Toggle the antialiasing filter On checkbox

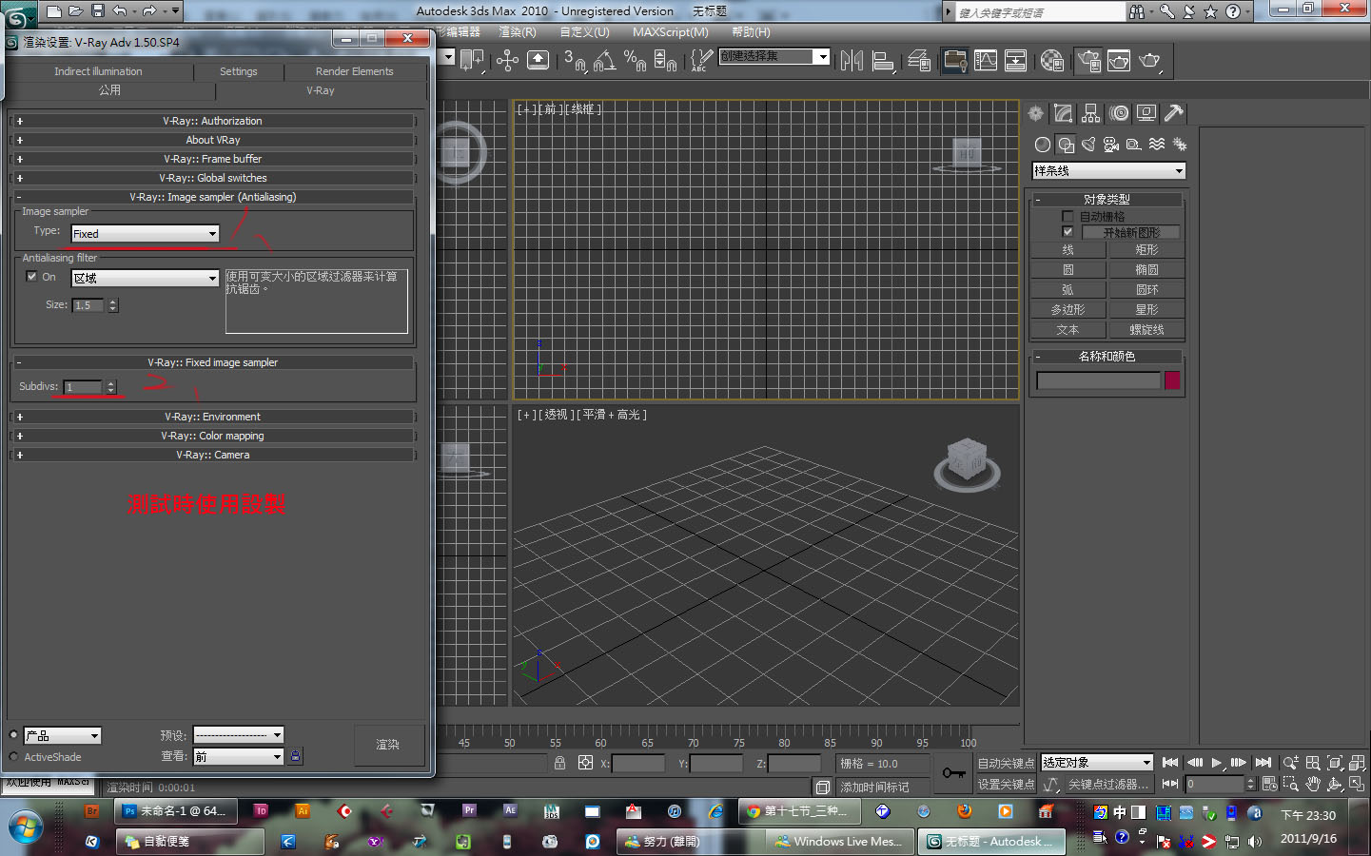(31, 277)
